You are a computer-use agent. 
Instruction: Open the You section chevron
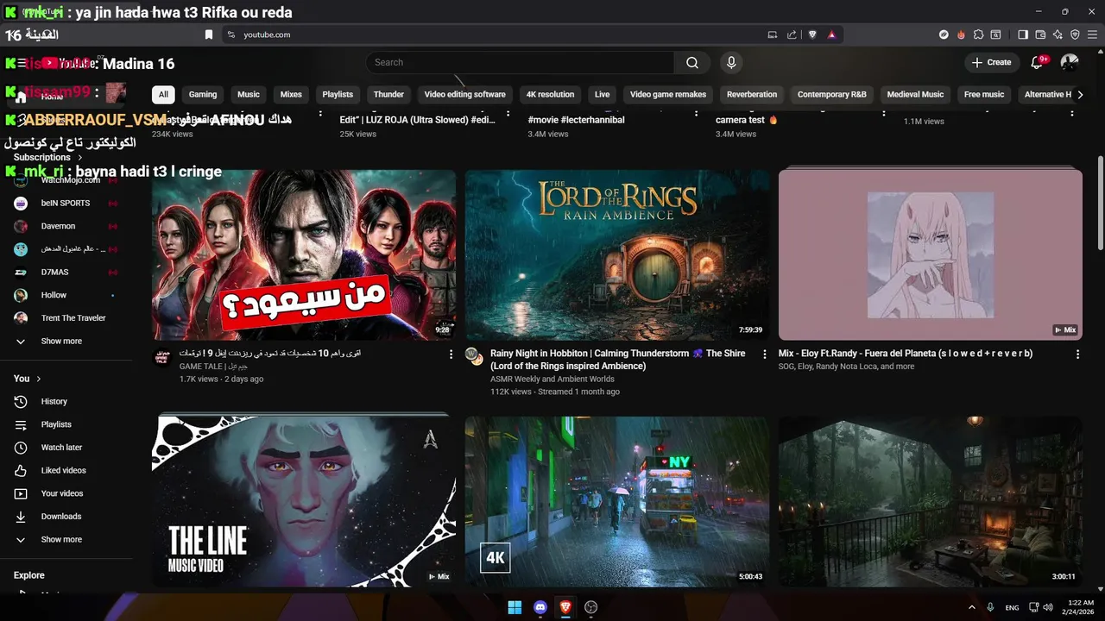[38, 379]
